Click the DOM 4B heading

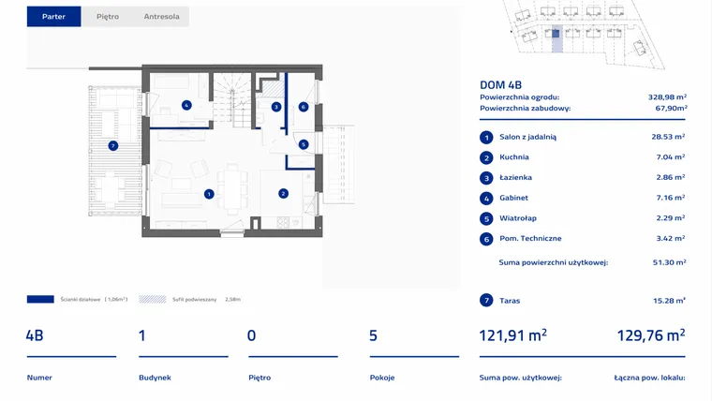501,85
